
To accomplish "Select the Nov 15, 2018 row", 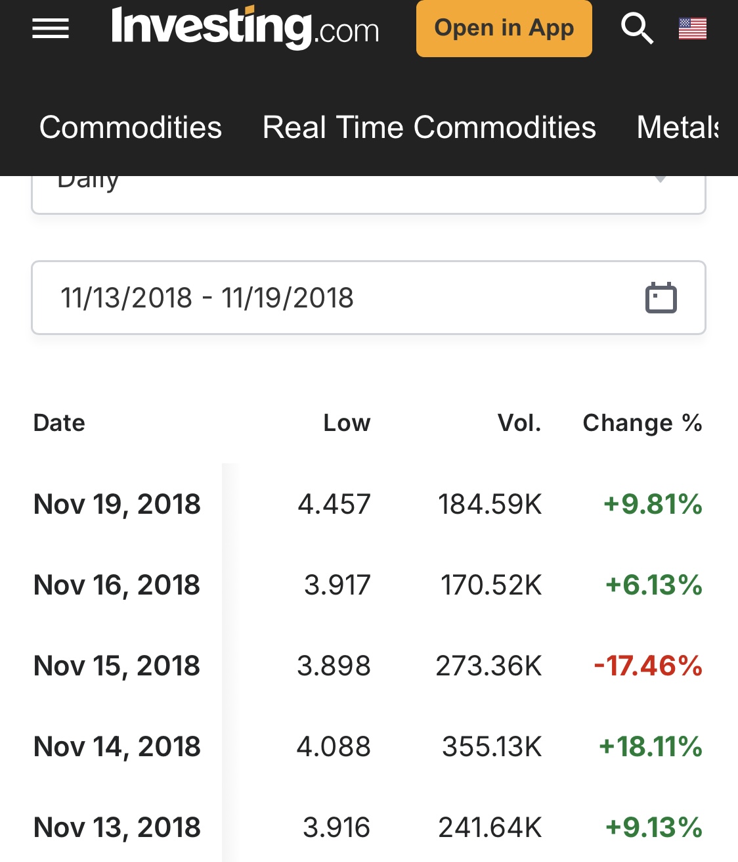I will (117, 666).
